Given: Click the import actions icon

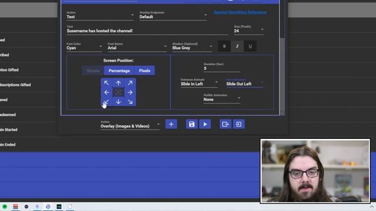Looking at the screenshot, I should click(x=239, y=124).
